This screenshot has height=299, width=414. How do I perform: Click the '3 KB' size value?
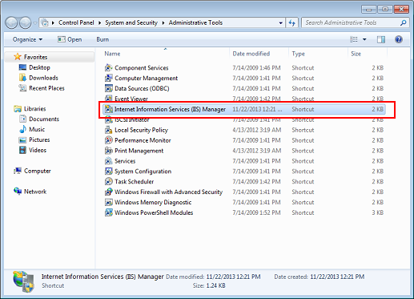(378, 212)
